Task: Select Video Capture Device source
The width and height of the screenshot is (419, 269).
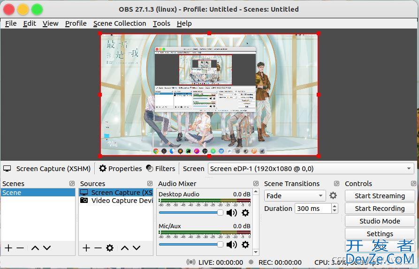Action: click(x=116, y=201)
